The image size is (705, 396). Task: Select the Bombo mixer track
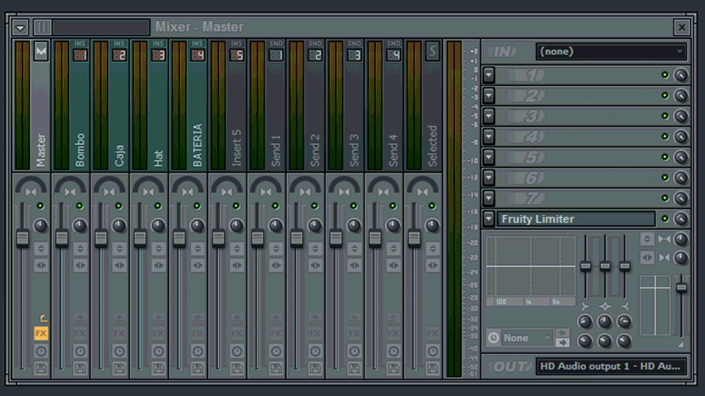(x=79, y=139)
